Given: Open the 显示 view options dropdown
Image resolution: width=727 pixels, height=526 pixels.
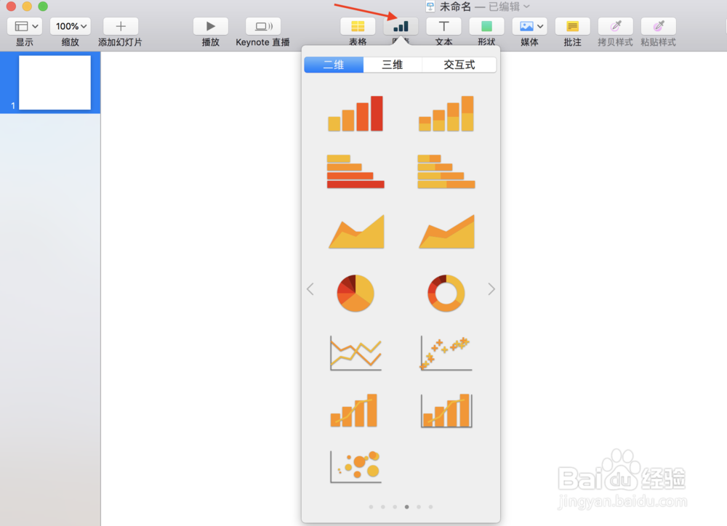Looking at the screenshot, I should [25, 26].
